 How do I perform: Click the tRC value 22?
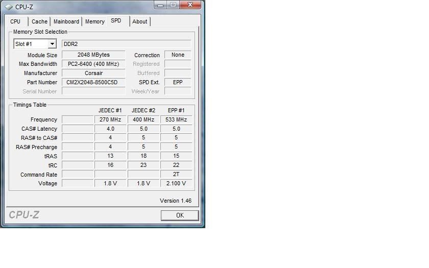(x=176, y=165)
